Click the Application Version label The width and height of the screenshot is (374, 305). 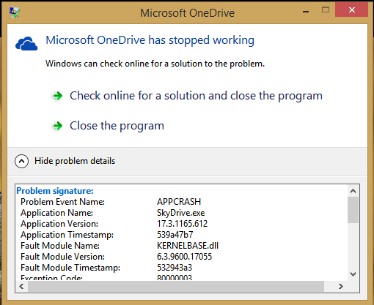click(59, 224)
